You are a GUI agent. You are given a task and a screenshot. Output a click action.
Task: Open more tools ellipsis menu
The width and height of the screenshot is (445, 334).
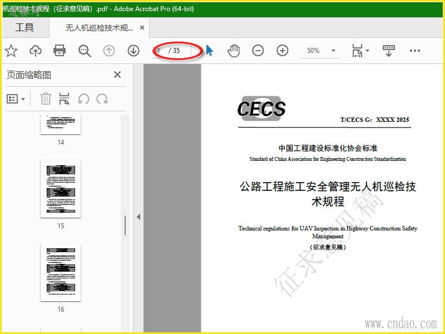tap(415, 51)
